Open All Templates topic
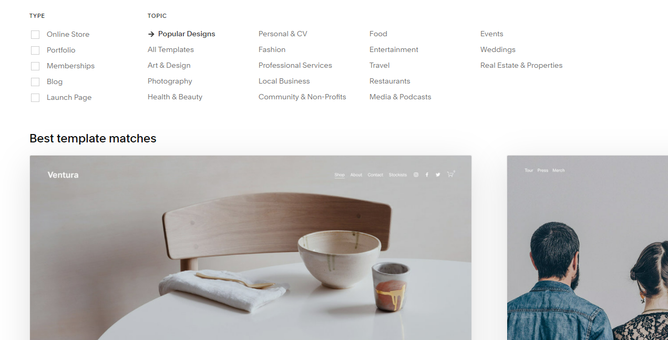 tap(171, 49)
